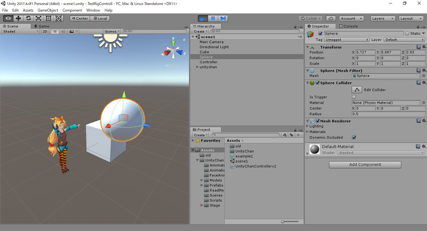Open the Shaded draw mode dropdown
427x231 pixels.
(21, 31)
